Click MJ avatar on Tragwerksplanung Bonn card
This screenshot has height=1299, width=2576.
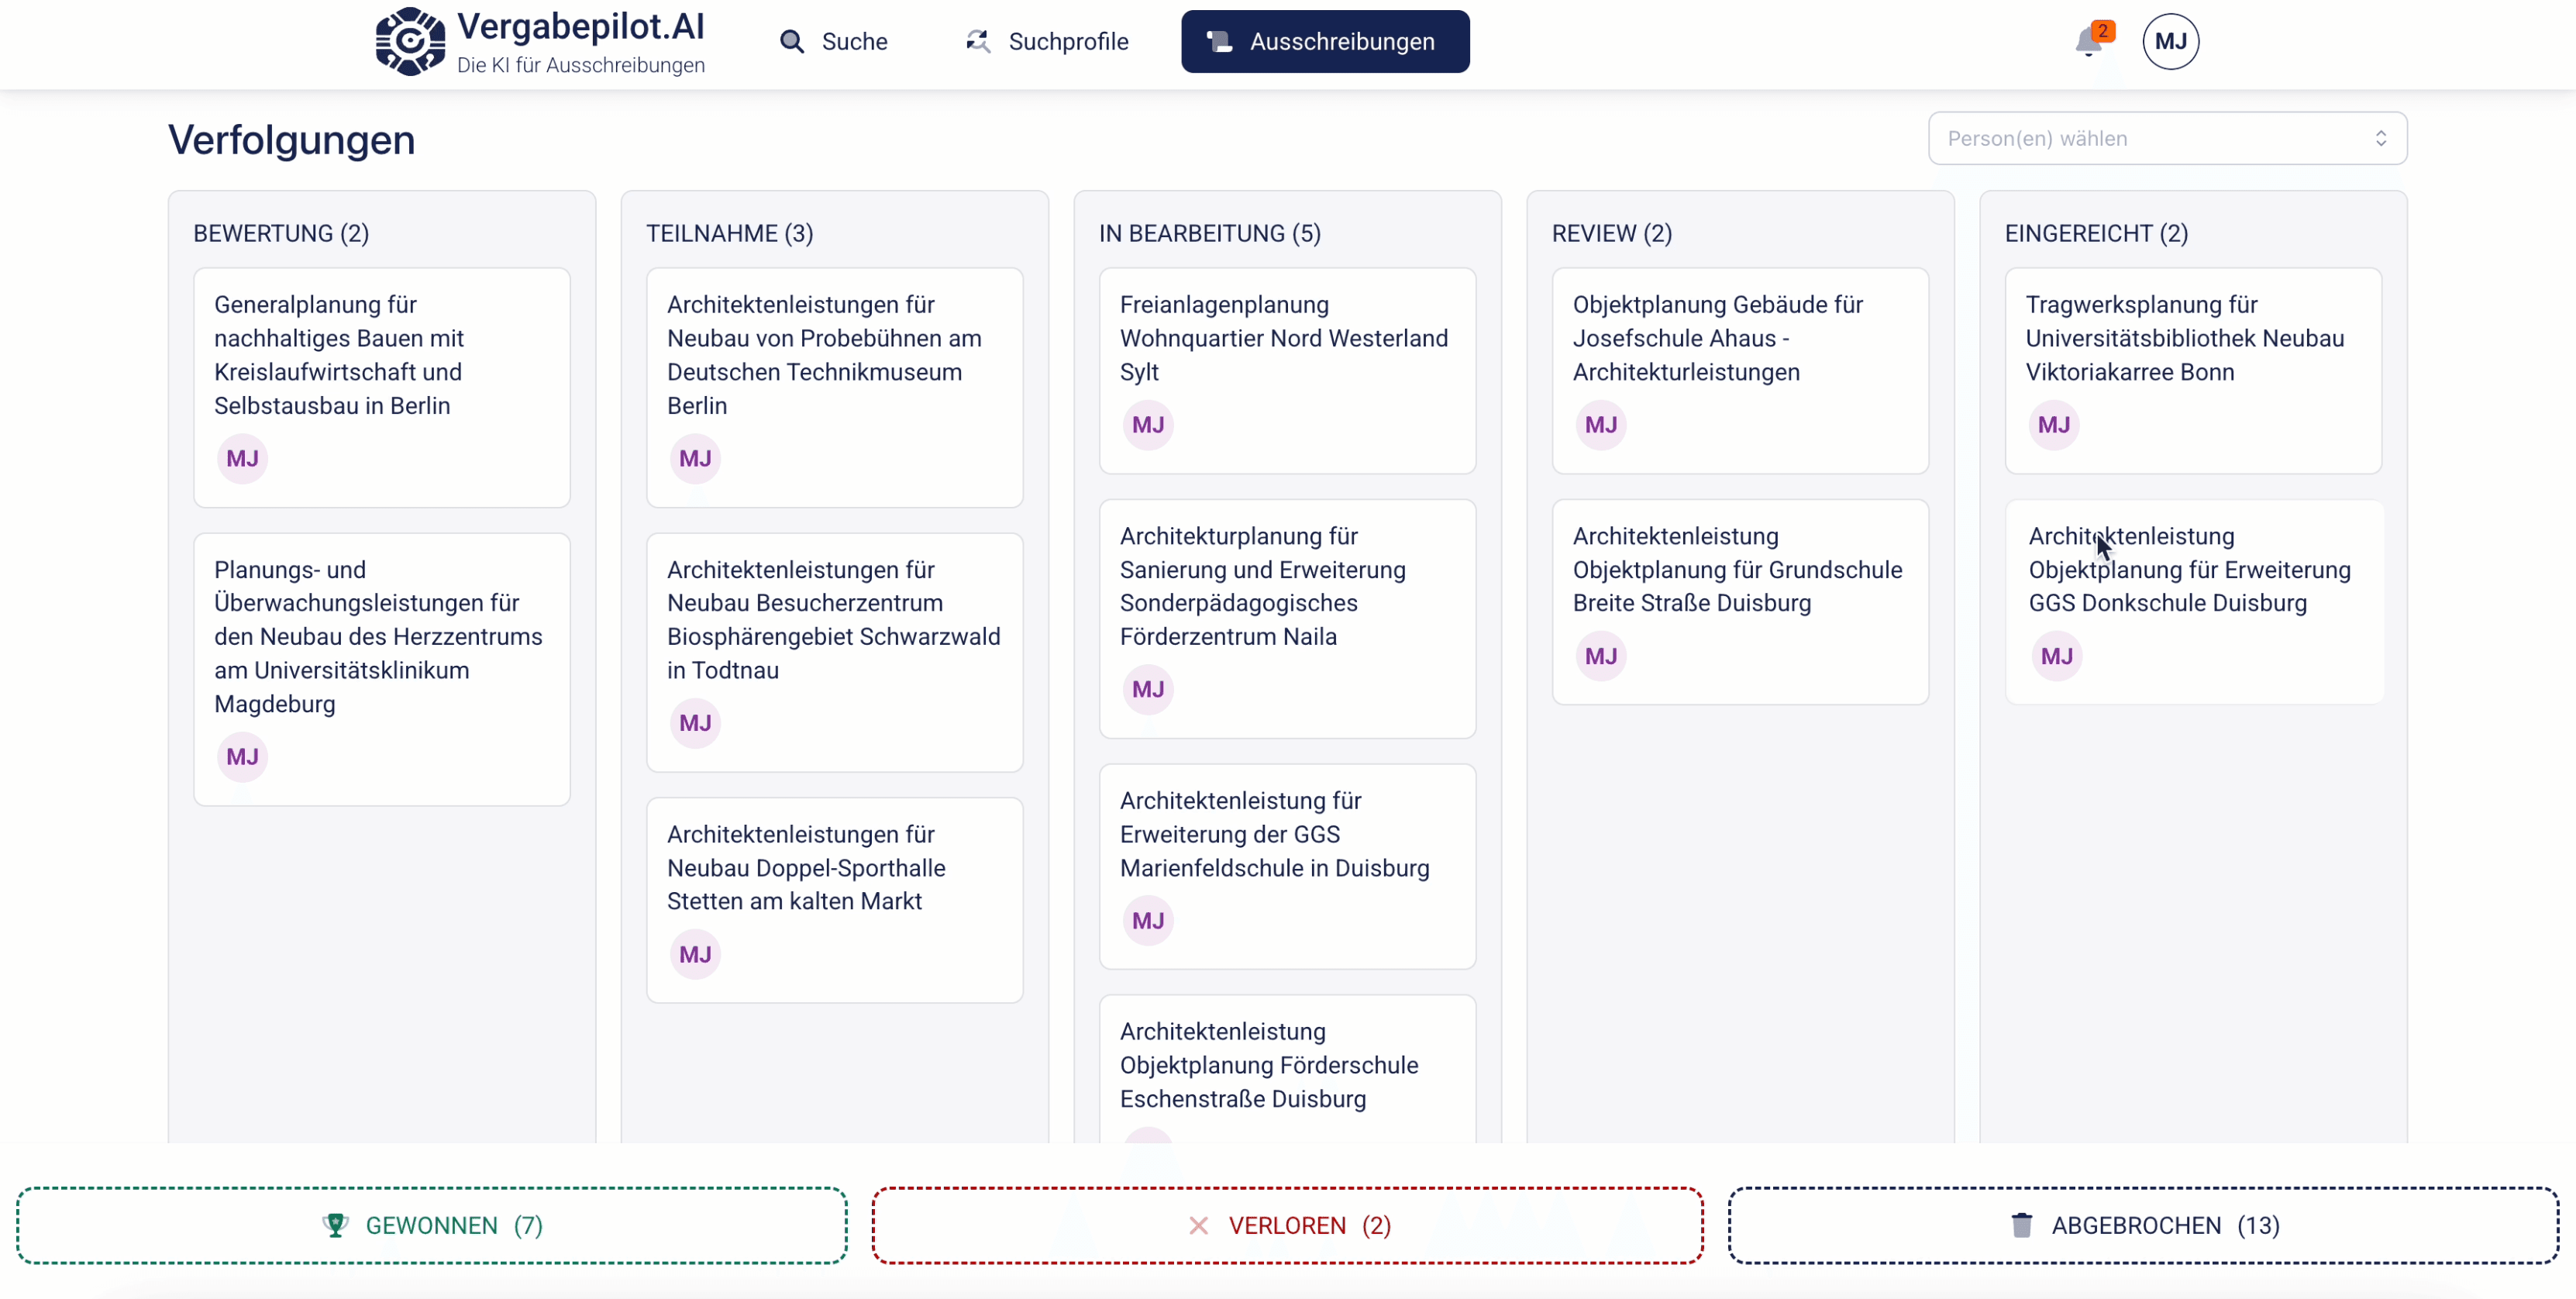2053,425
